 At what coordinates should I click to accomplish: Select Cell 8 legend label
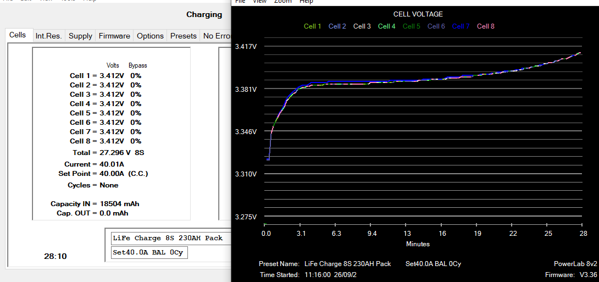point(486,26)
